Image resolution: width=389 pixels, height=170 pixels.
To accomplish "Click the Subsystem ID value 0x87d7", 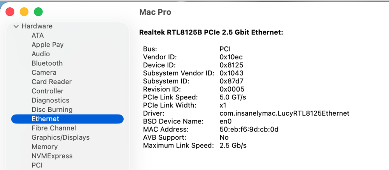I will coord(231,81).
